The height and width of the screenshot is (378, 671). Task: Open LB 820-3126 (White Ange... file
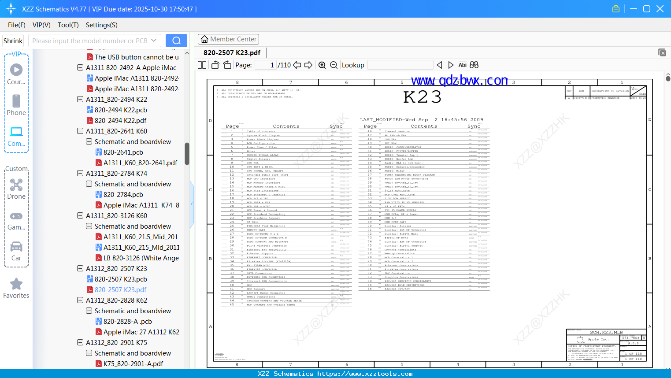point(137,258)
